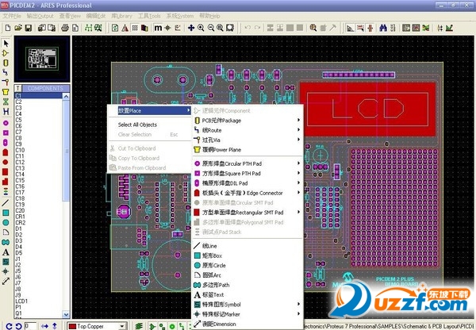Click the Pan (blue cross arrows) icon
Screen dimensions: 476x330
191,28
